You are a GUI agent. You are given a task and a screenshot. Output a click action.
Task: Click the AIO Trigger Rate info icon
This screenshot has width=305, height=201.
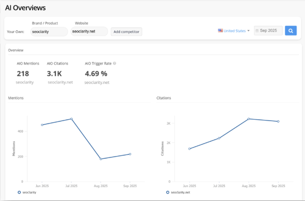[x=114, y=63]
